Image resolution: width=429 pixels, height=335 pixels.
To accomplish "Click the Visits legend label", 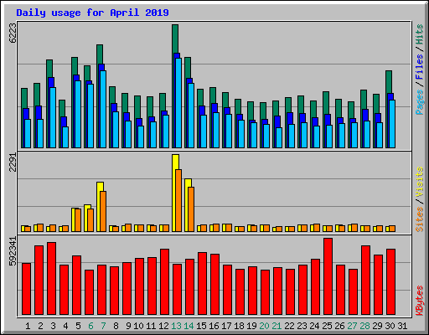I will pos(420,183).
